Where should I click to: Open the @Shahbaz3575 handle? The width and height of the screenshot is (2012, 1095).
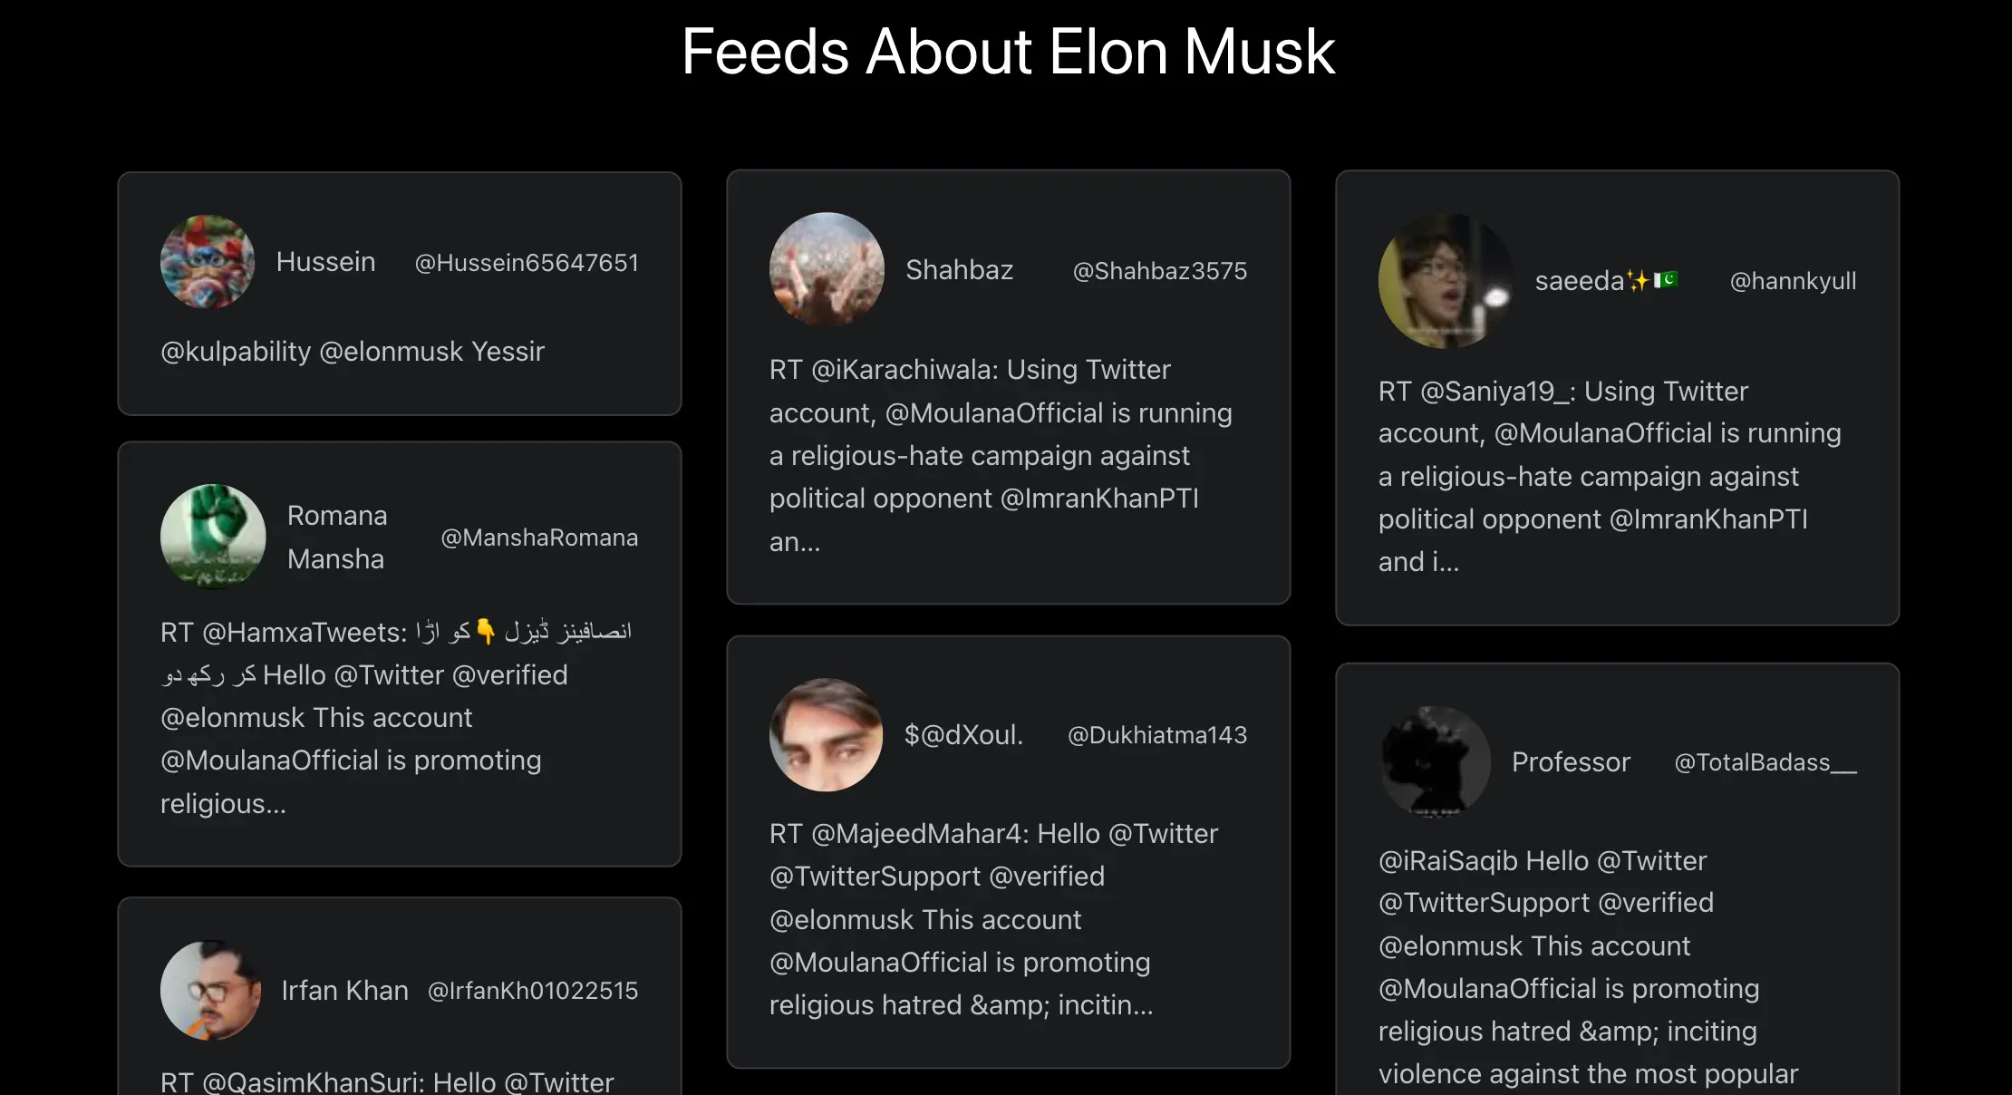[1159, 271]
